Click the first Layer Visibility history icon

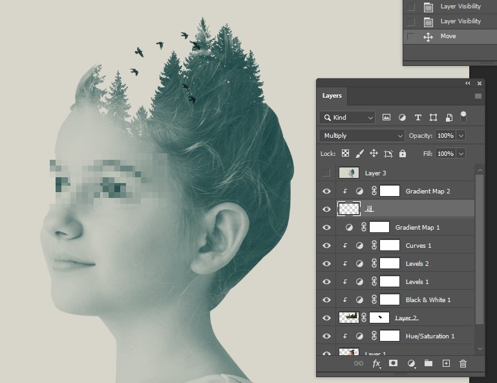[x=428, y=7]
